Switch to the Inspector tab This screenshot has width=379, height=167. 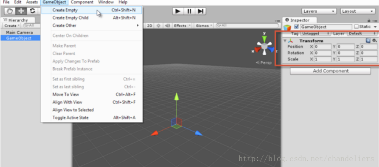coord(300,20)
